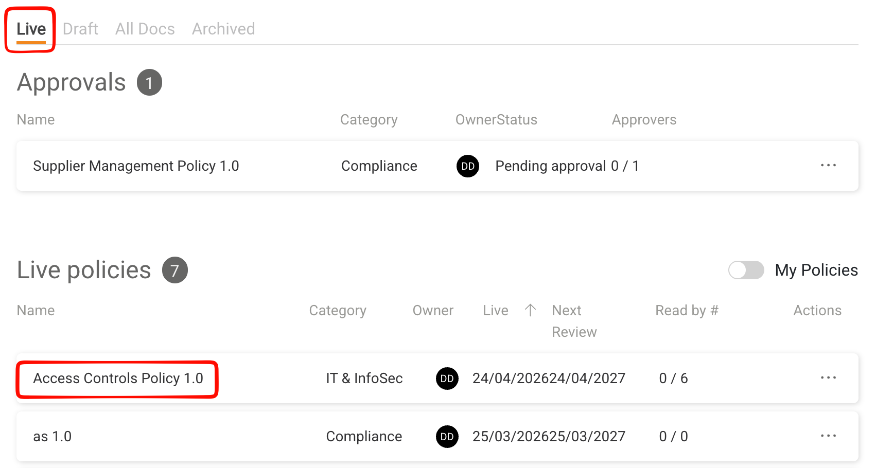Screen dimensions: 876x468
Task: Open Access Controls Policy 1.0
Action: click(118, 379)
